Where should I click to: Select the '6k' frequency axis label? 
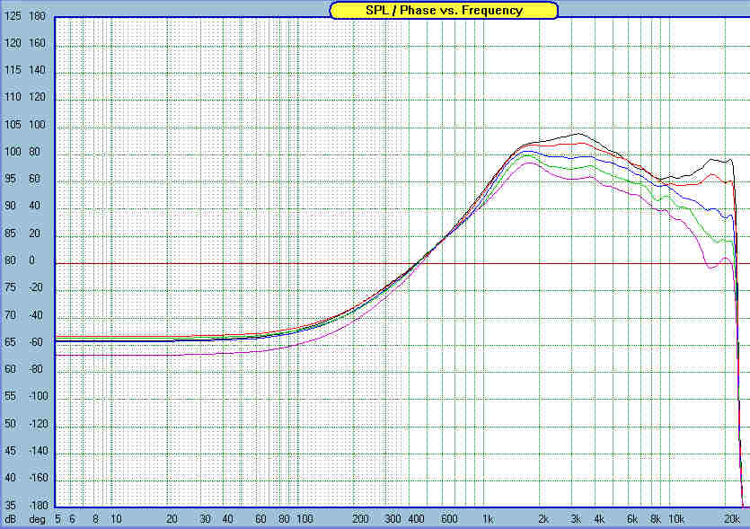tap(631, 519)
